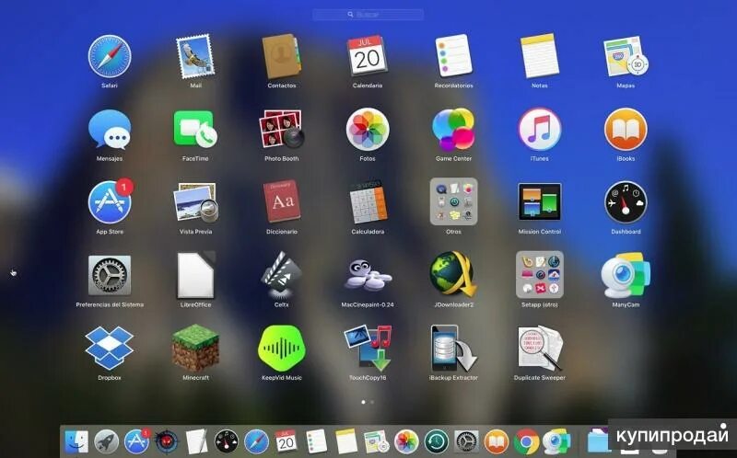The height and width of the screenshot is (458, 737).
Task: Launch TouchCopy16
Action: tap(368, 349)
